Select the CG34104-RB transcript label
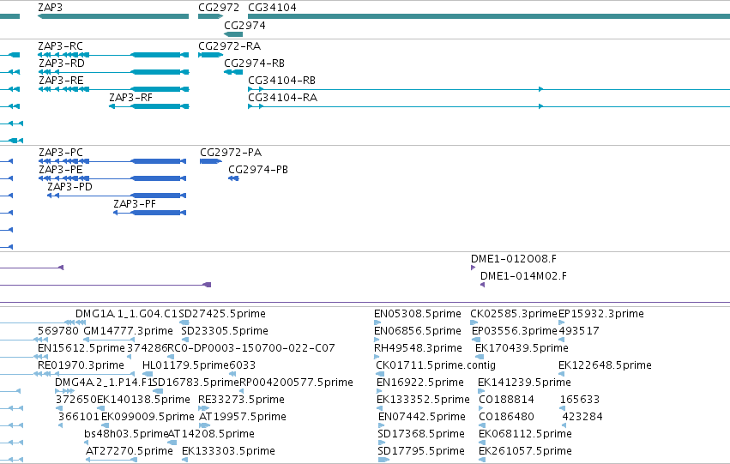730x464 pixels. (x=281, y=80)
